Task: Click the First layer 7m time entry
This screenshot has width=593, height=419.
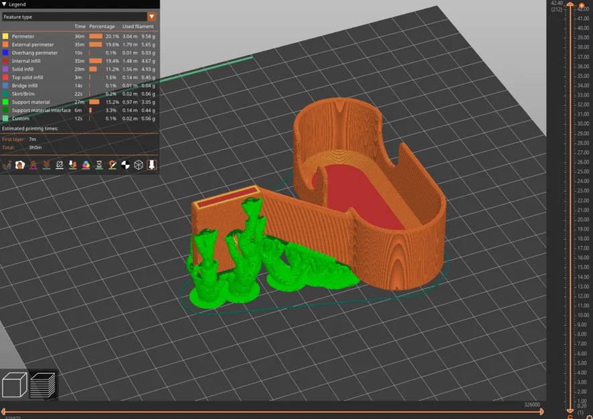Action: (19, 139)
